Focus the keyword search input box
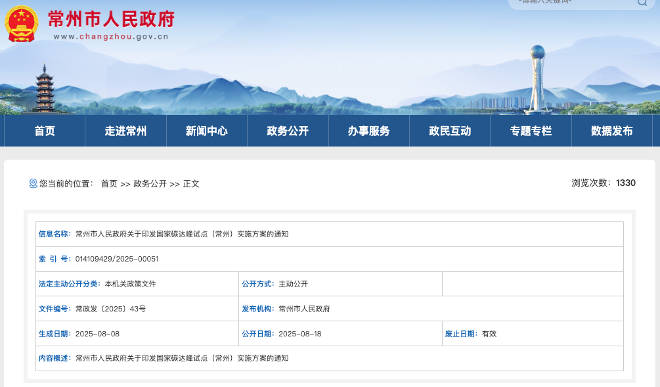Screen dimensions: 660x387 coord(571,3)
